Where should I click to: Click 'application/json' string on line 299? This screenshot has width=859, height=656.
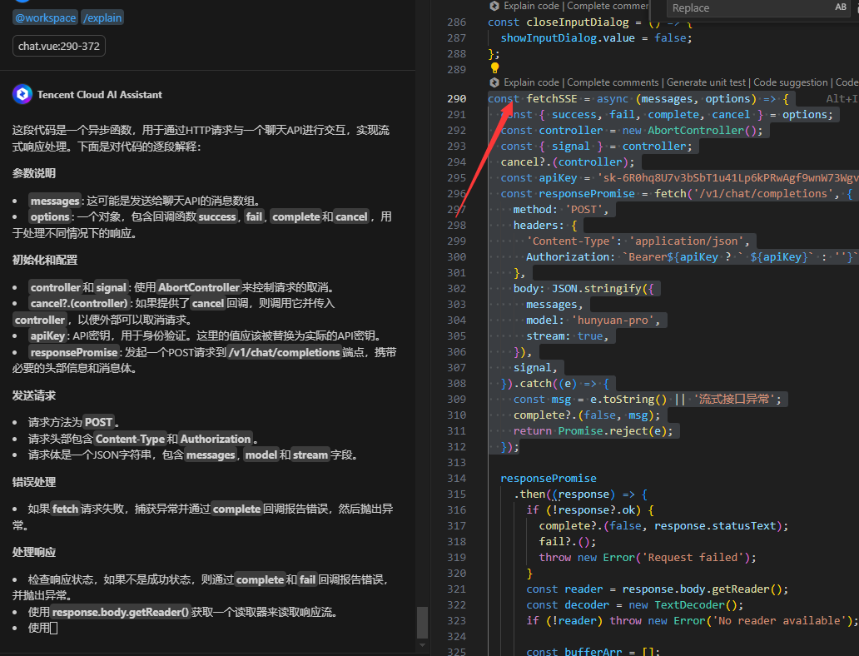pos(687,241)
